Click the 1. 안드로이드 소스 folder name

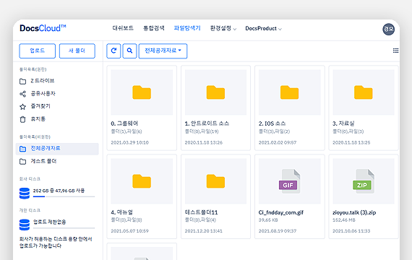click(x=207, y=123)
